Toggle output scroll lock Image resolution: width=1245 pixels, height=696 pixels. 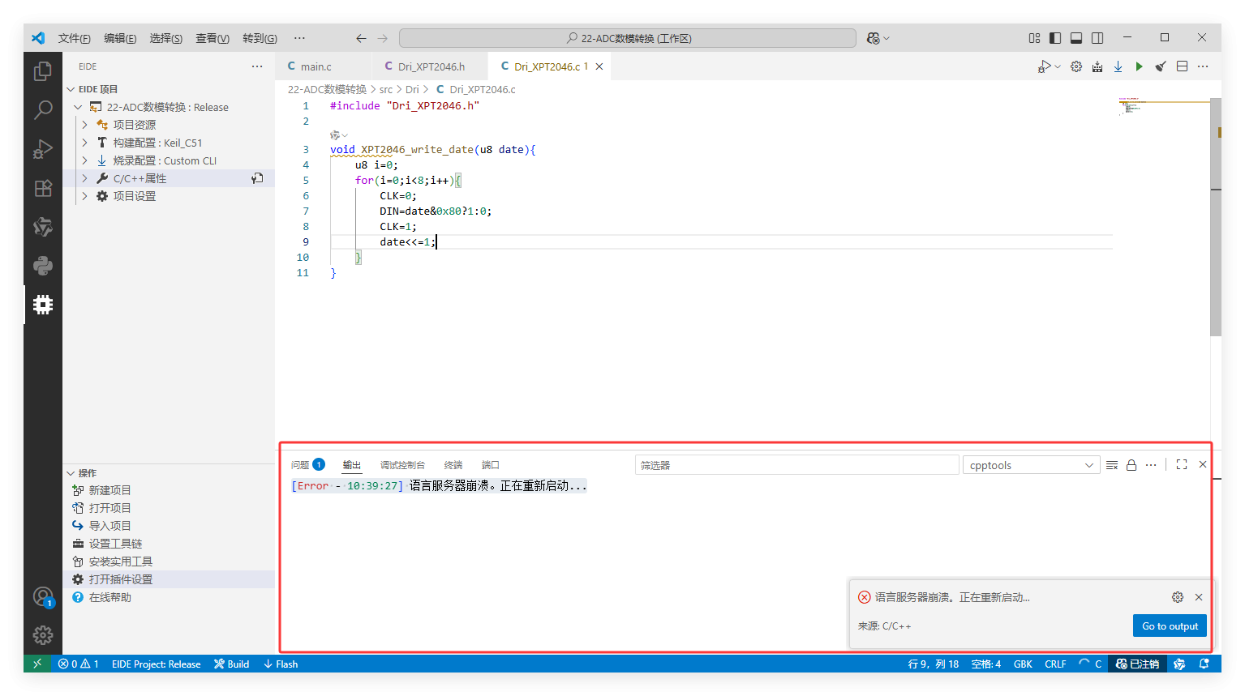click(1131, 465)
